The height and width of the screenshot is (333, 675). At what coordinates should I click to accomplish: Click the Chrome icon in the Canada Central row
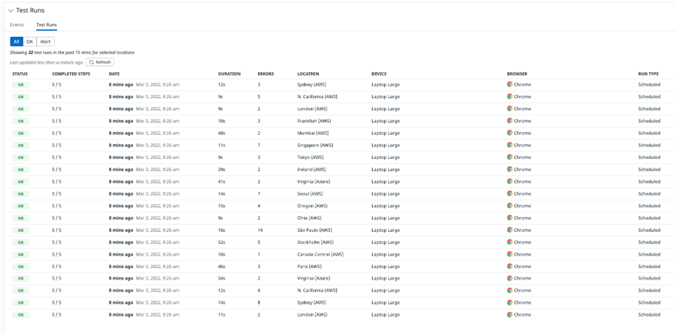tap(510, 254)
